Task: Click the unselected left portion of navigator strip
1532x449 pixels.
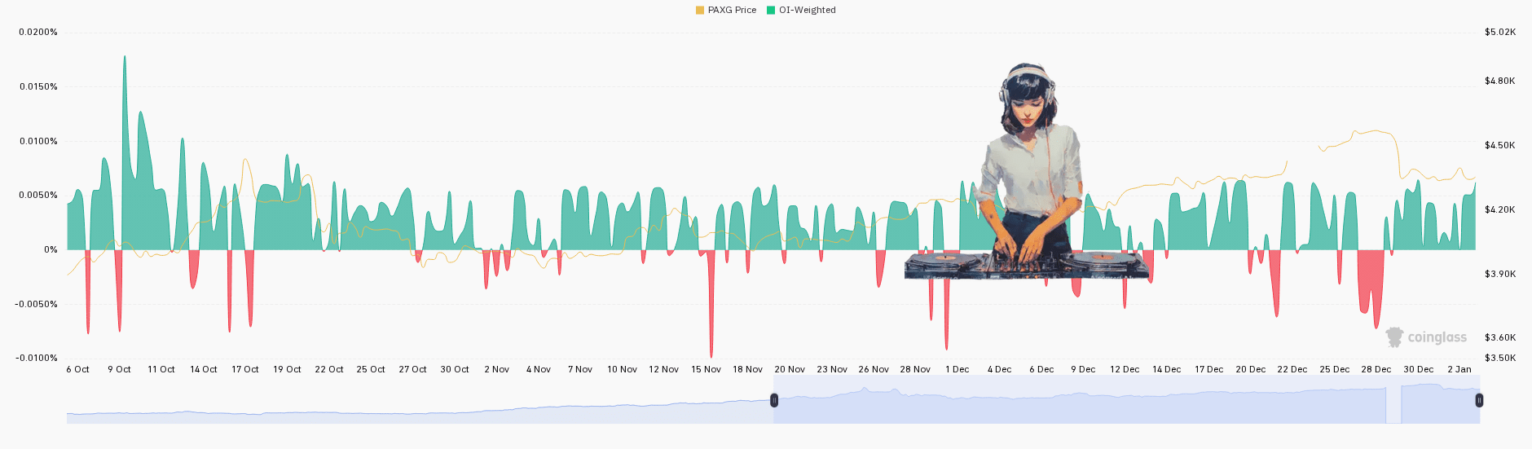Action: (420, 400)
